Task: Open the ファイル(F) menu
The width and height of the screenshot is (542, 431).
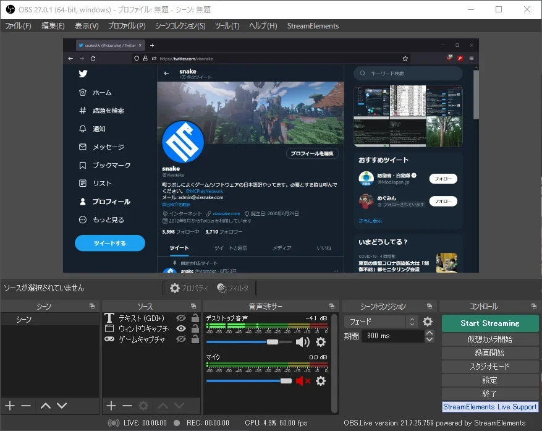Action: [x=19, y=26]
